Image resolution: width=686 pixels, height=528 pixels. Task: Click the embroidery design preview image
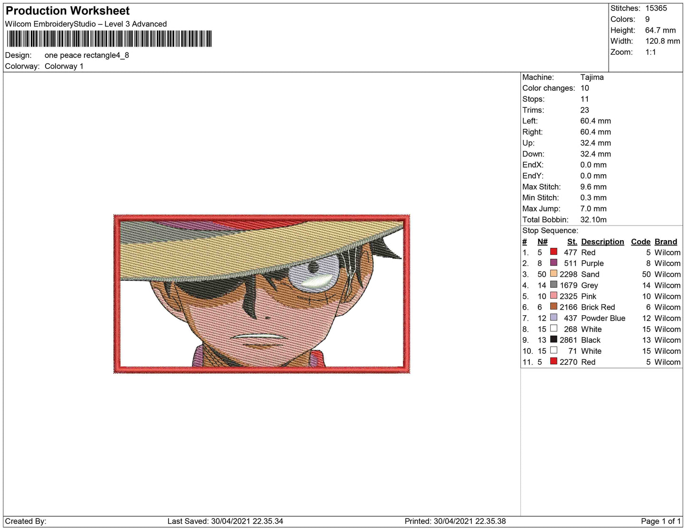262,294
